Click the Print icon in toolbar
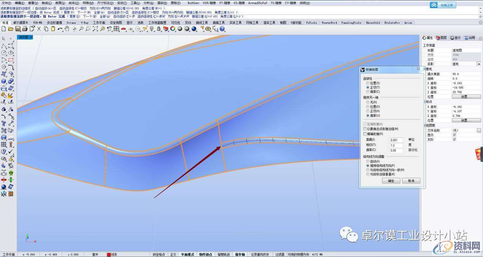 pos(24,29)
